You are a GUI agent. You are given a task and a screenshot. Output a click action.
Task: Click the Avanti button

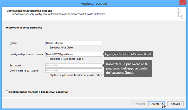coord(156,104)
